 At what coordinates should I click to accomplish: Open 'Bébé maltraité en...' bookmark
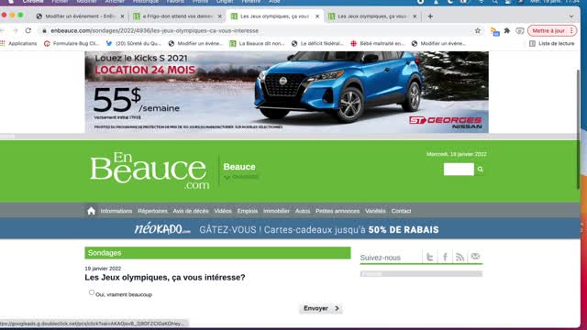point(378,43)
